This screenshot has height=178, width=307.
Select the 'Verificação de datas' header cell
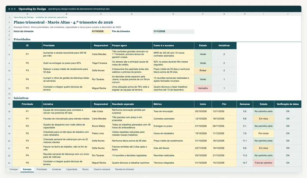tap(288, 104)
